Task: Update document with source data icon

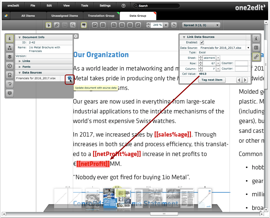Action: (69, 79)
